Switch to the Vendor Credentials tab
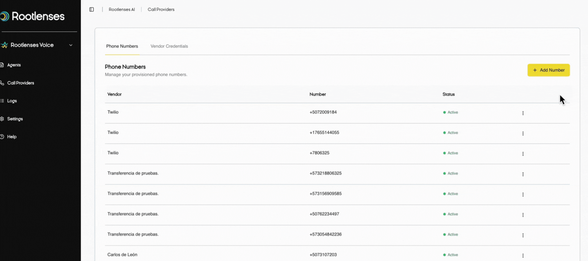Image resolution: width=588 pixels, height=261 pixels. pos(169,46)
